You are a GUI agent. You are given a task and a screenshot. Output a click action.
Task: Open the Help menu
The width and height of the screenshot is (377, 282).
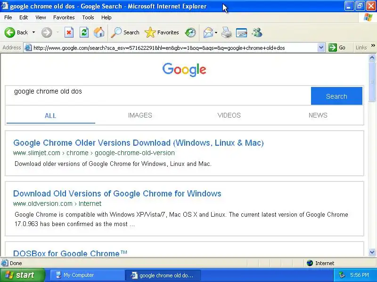[x=107, y=17]
